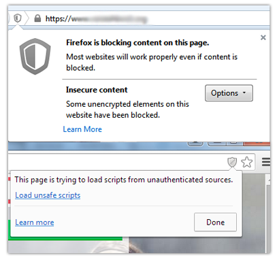279x262 pixels.
Task: Click the red window close button behind the panel
Action: point(257,144)
